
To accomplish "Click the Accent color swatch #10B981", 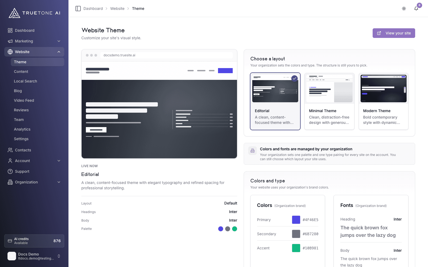I will 296,248.
